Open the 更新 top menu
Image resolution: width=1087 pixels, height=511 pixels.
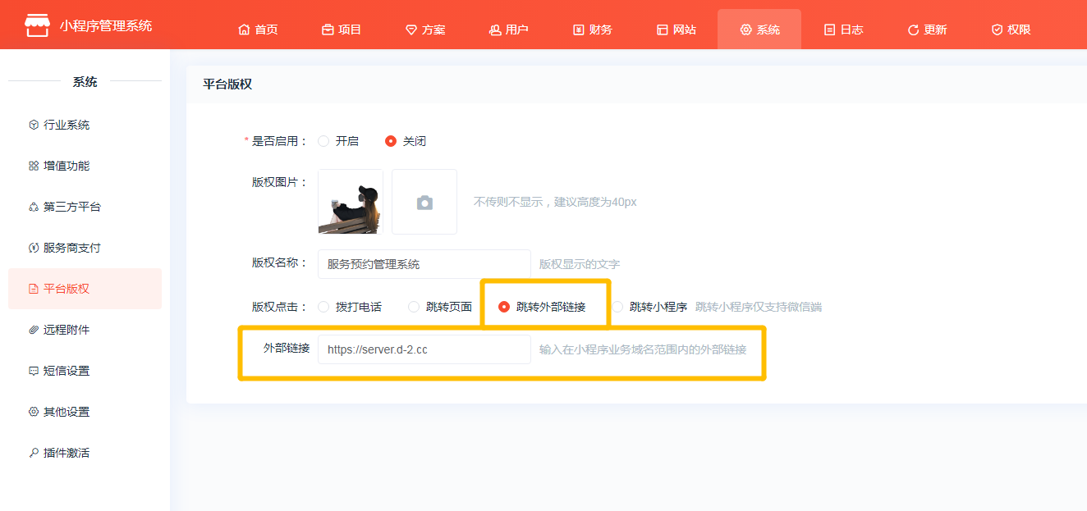928,30
